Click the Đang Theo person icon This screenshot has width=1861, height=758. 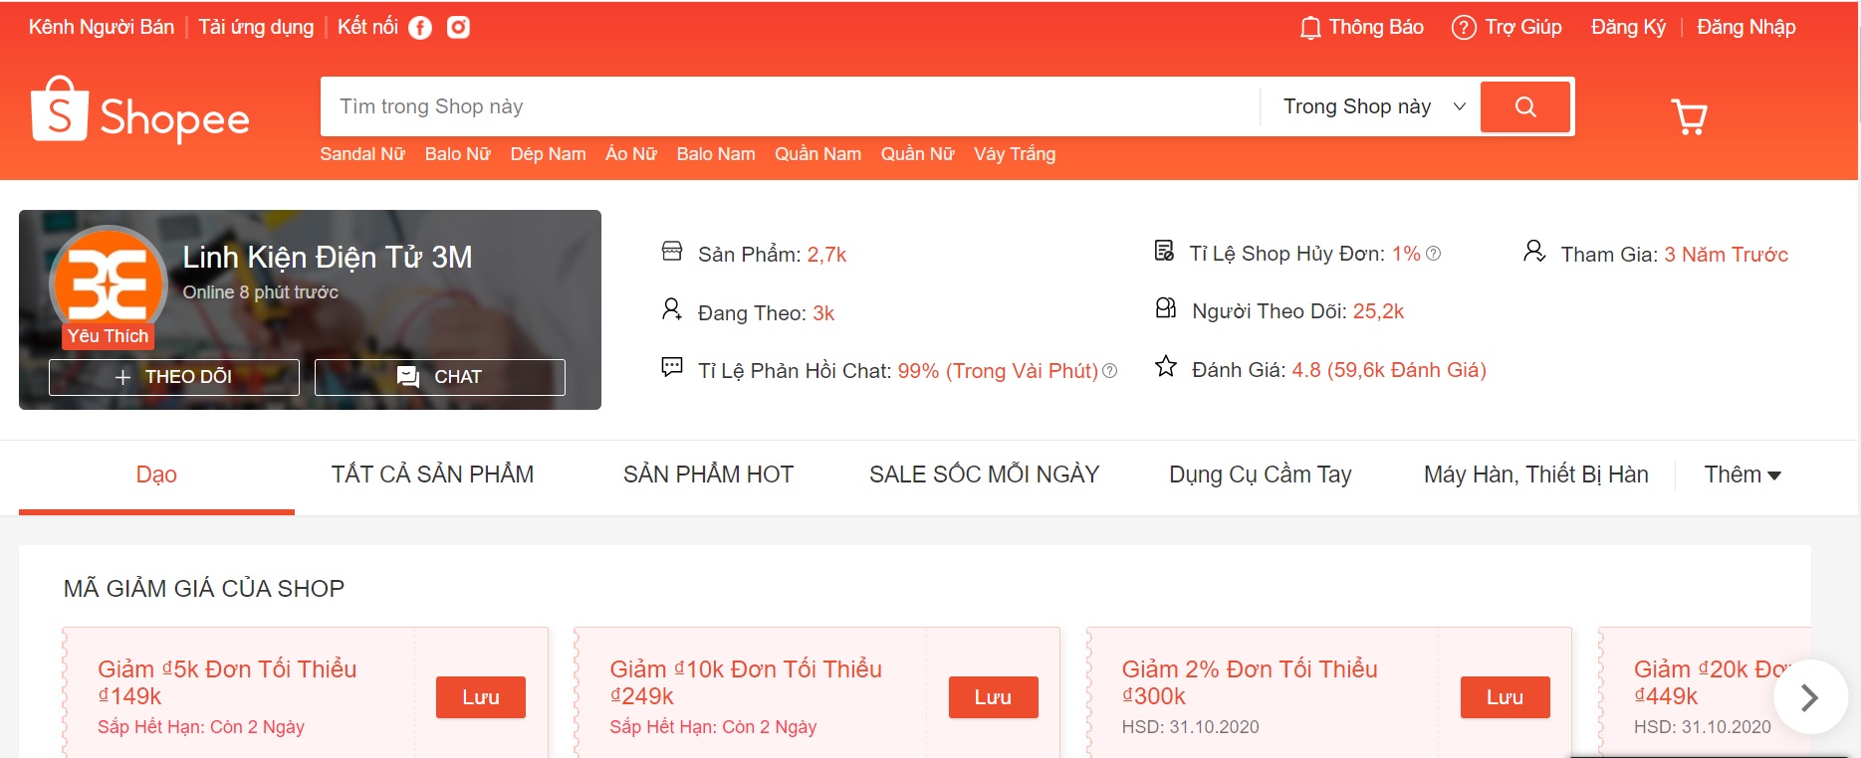(x=672, y=310)
